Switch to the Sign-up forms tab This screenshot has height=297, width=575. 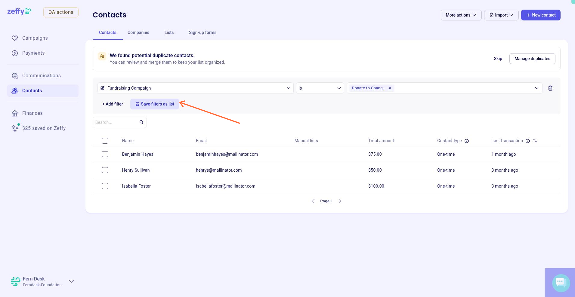coord(203,32)
